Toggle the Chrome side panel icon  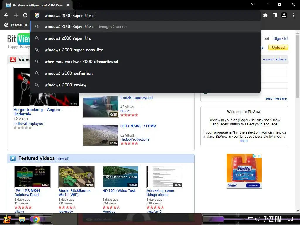point(275,15)
